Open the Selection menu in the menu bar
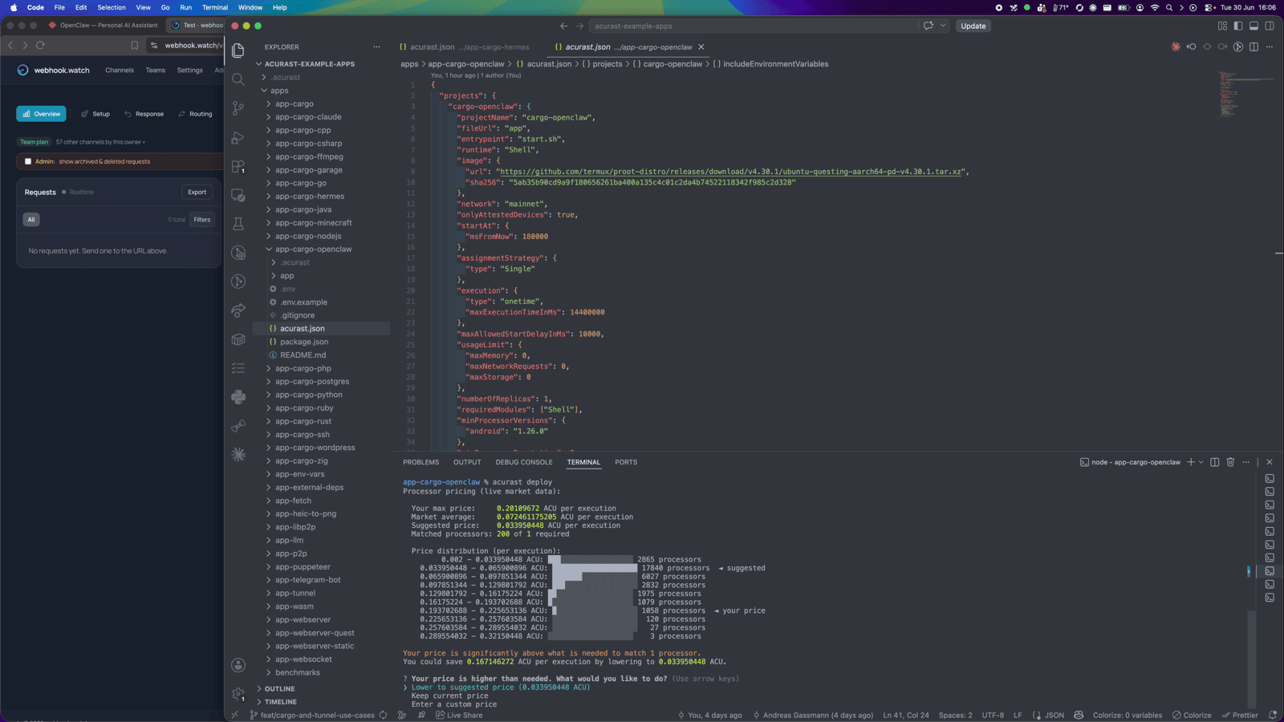This screenshot has height=722, width=1284. point(112,7)
